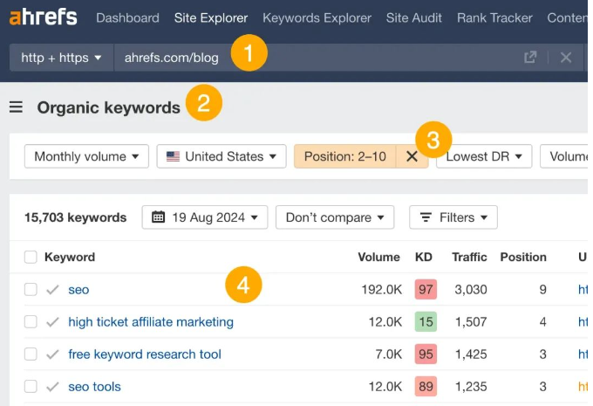
Task: Click checkmark beside free keyword research tool
Action: 52,354
